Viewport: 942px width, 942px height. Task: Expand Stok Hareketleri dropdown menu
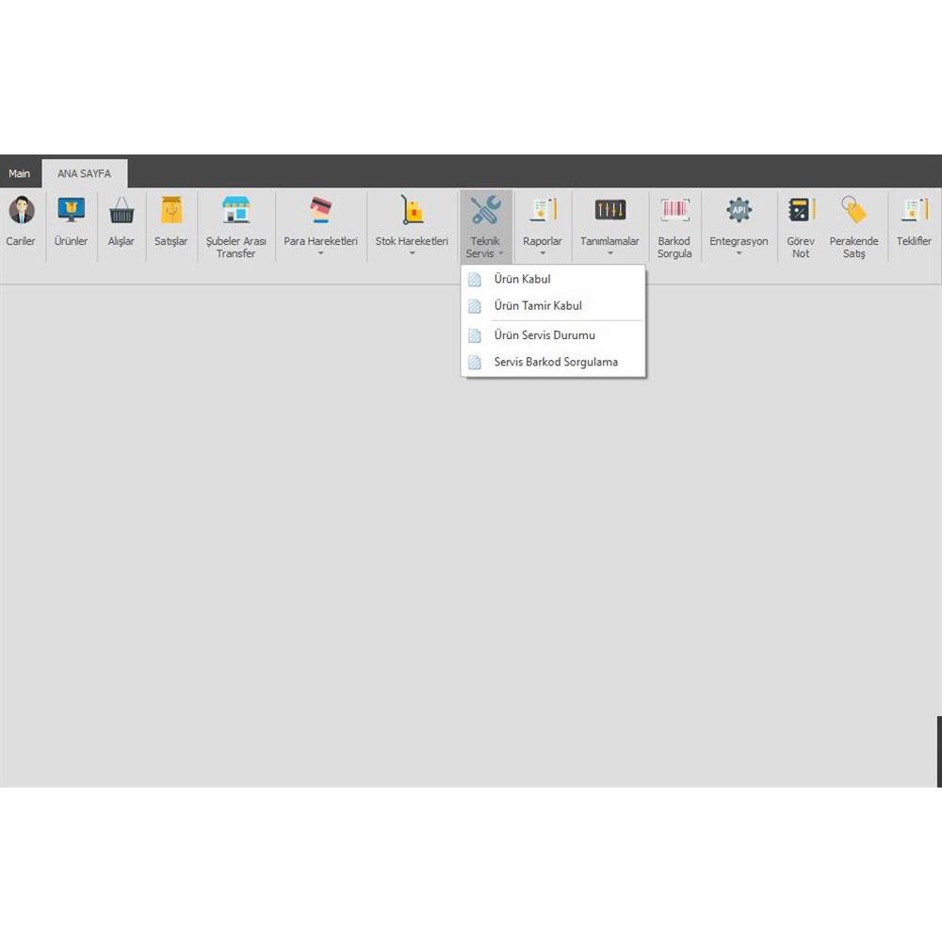(412, 226)
